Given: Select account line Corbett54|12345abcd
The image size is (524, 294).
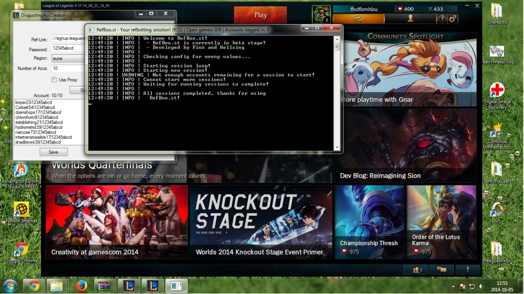Looking at the screenshot, I should click(x=35, y=107).
